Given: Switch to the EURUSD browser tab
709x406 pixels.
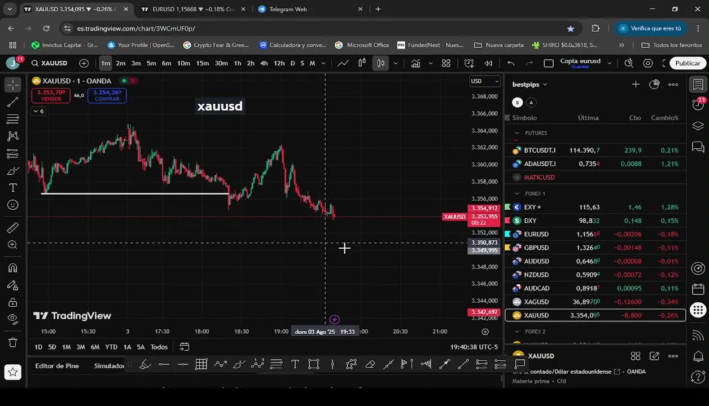Looking at the screenshot, I should [194, 9].
